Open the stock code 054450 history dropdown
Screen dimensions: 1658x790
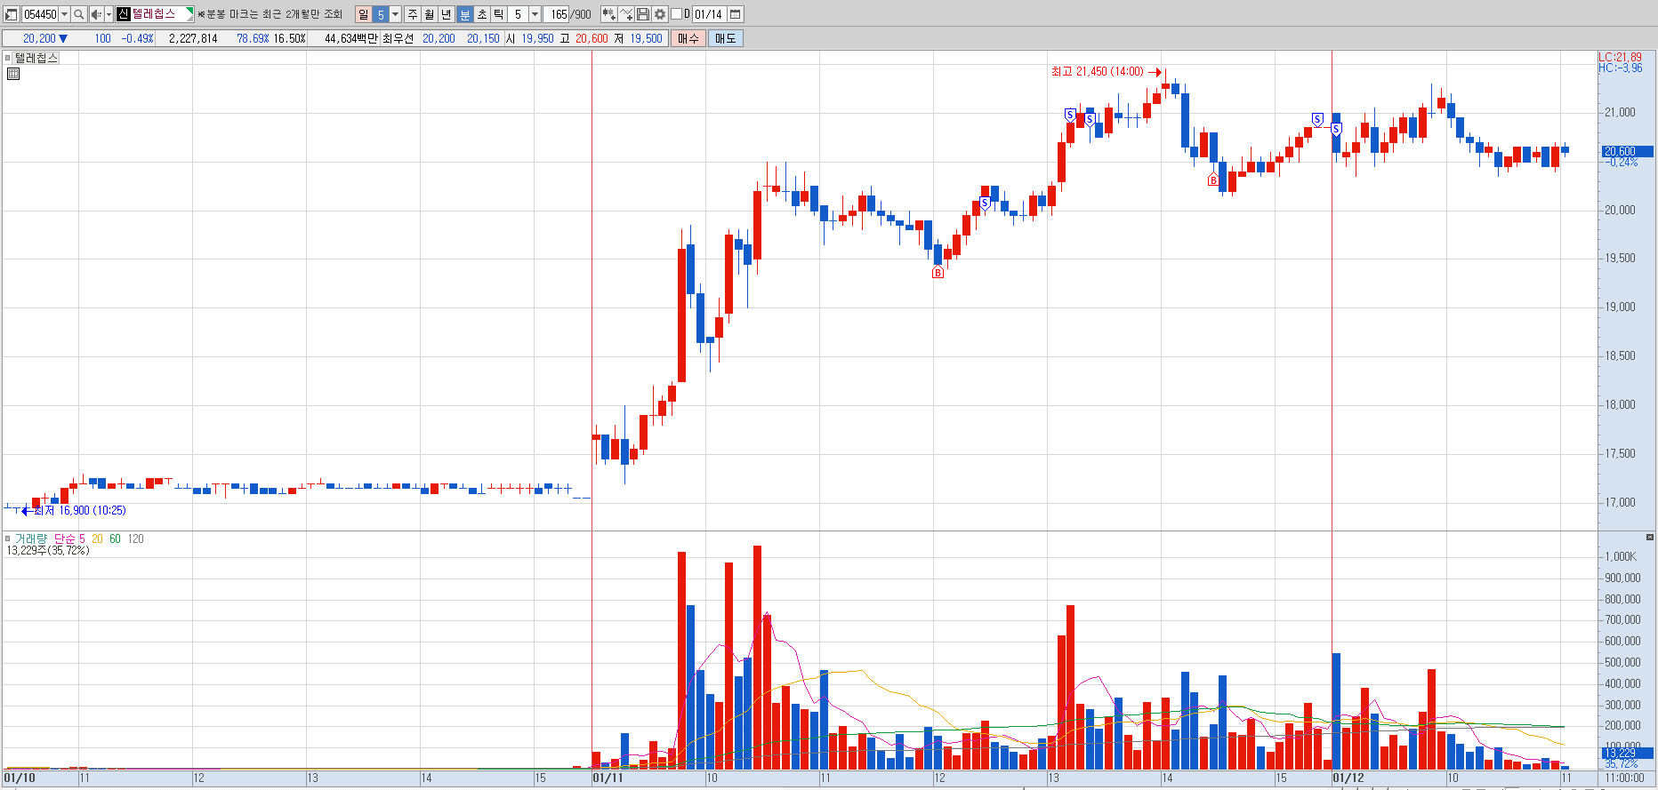(64, 14)
